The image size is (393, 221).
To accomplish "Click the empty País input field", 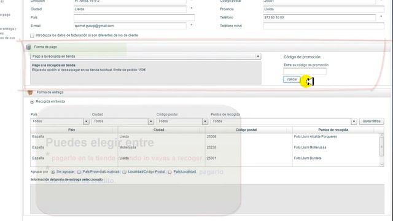I will (134, 18).
